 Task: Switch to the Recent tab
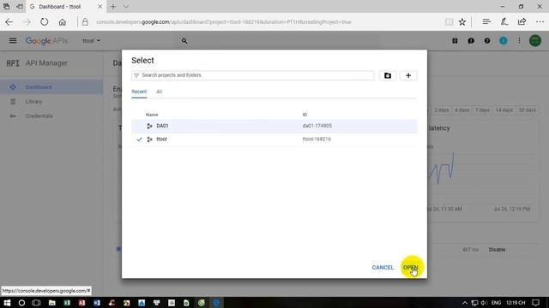click(x=139, y=92)
